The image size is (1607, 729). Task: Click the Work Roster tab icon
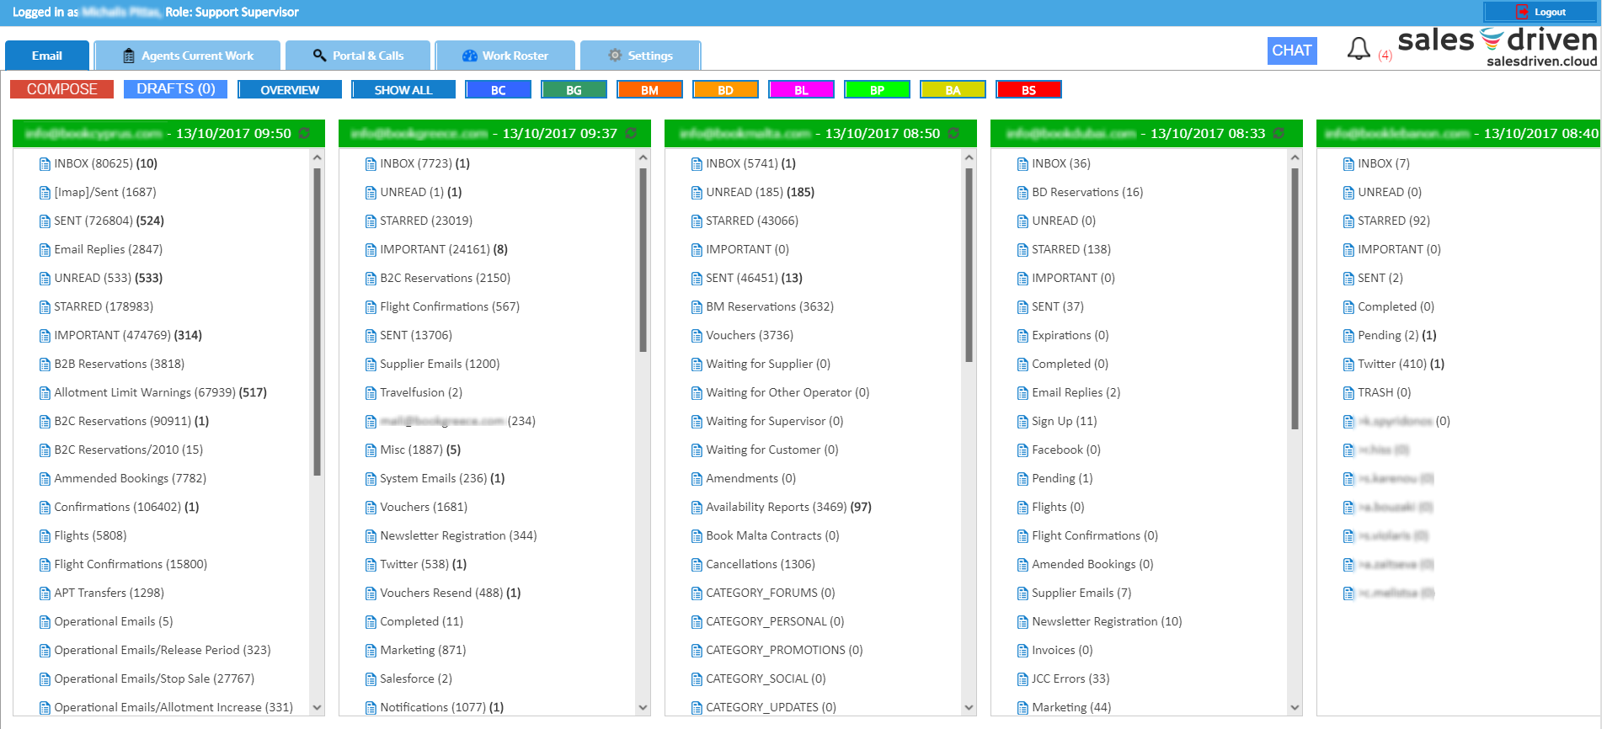point(470,56)
